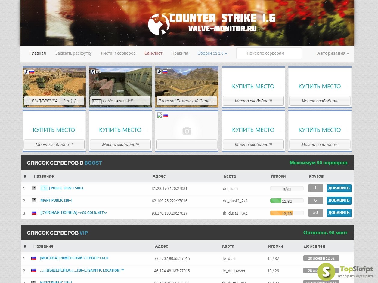Open the [Москва] Раменский server thumbnail
The height and width of the screenshot is (283, 378).
(x=187, y=87)
